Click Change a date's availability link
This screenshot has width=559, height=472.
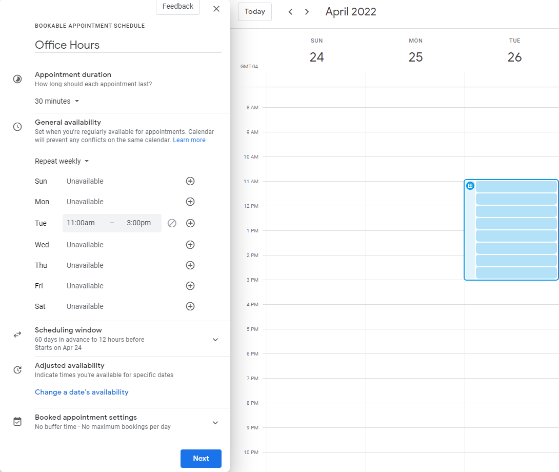click(x=82, y=392)
